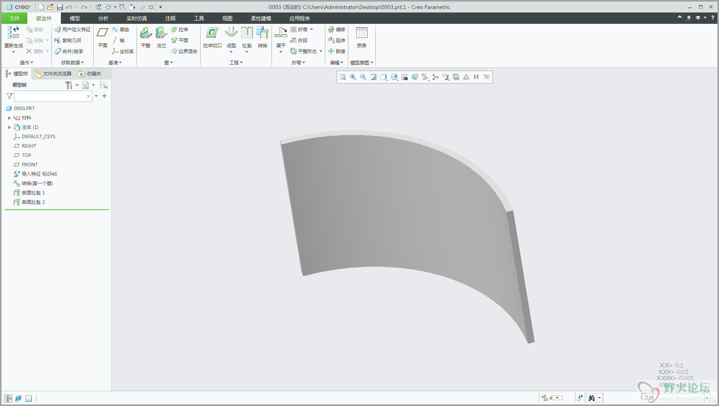719x406 pixels.
Task: Close the window using quick access X icon
Action: (151, 7)
